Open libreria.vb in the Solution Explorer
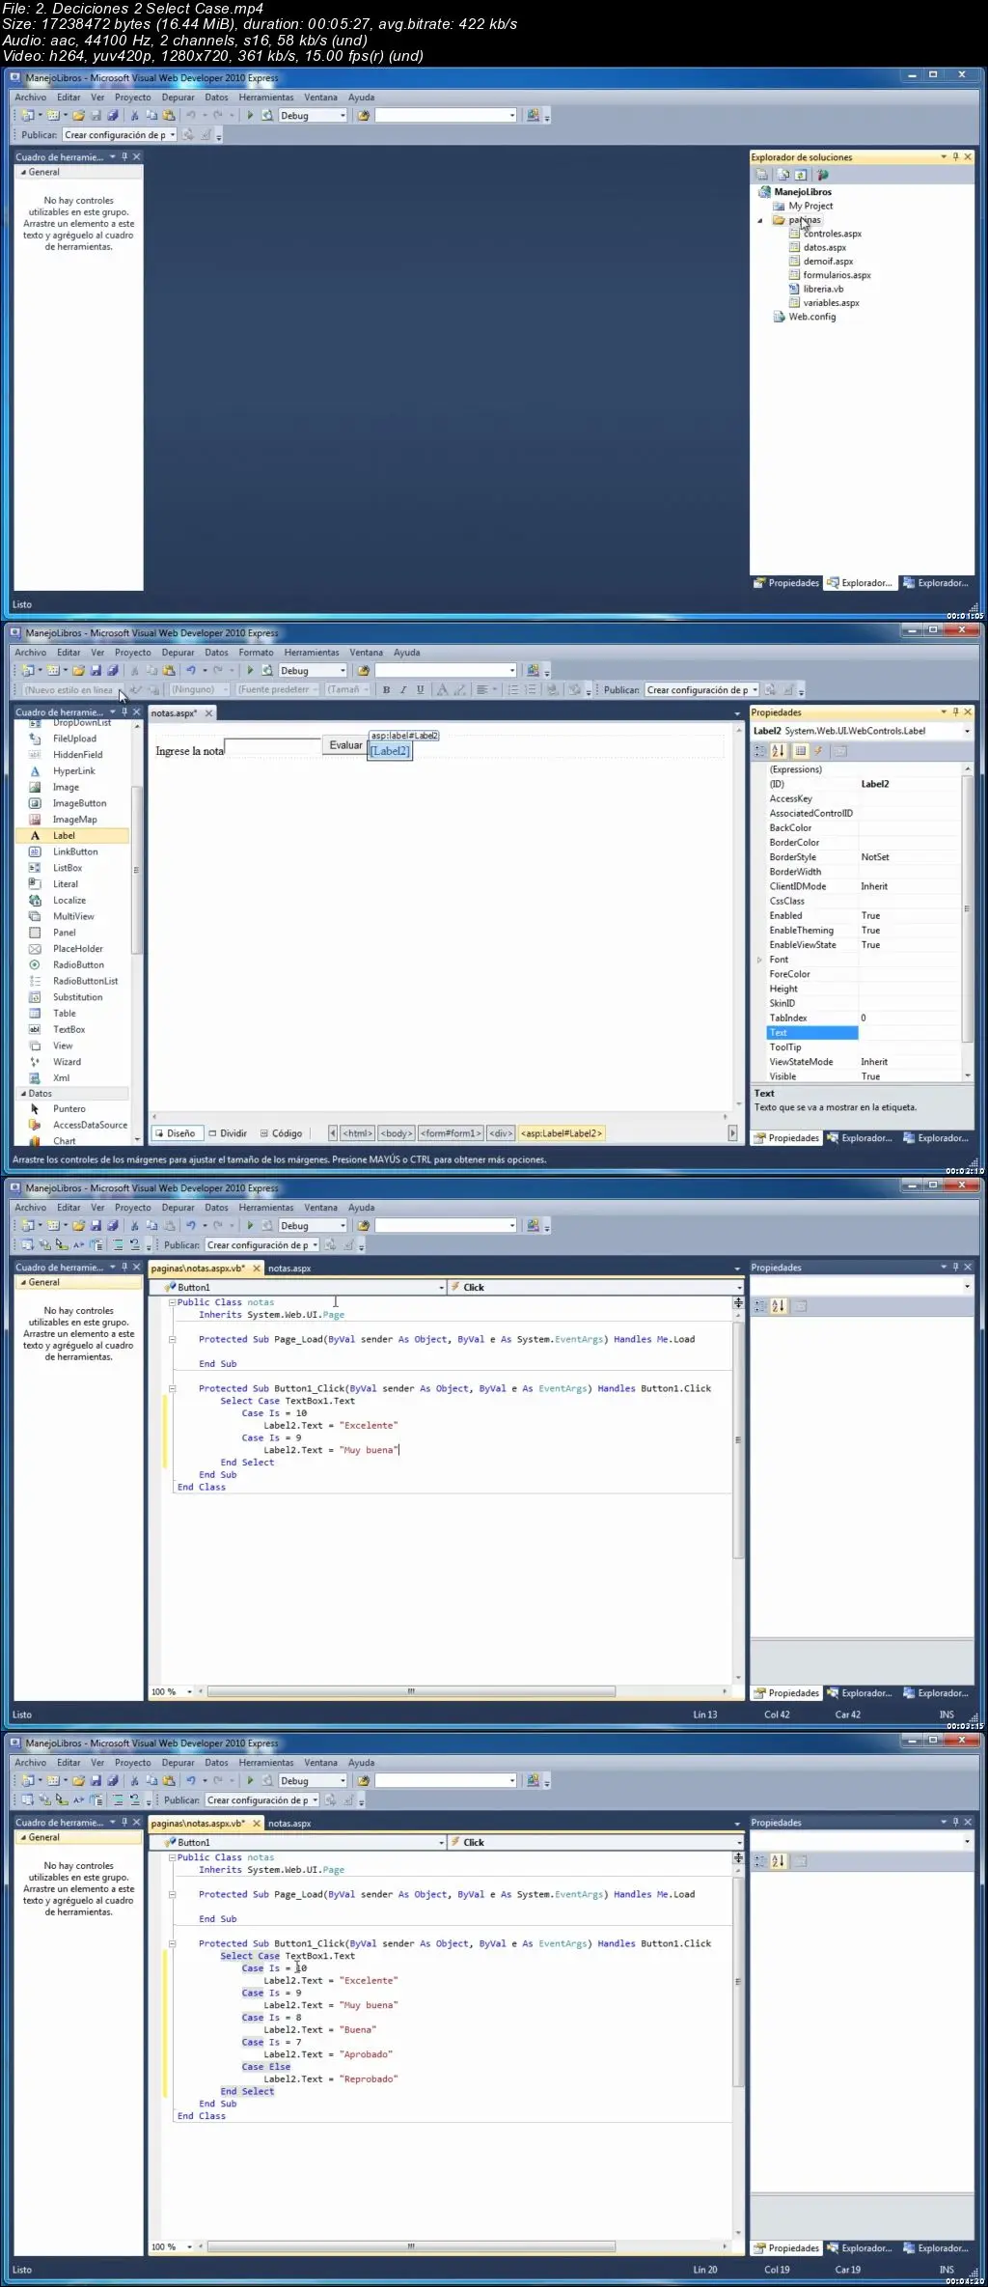 pos(823,289)
